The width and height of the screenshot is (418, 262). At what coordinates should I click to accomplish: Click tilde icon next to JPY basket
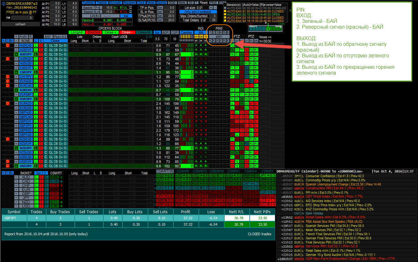[16, 198]
